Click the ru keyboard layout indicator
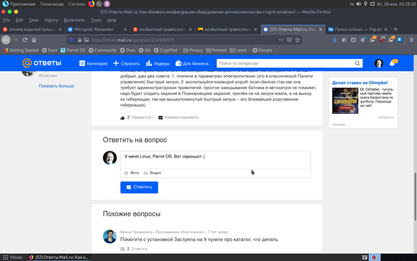The image size is (417, 261). point(351,4)
